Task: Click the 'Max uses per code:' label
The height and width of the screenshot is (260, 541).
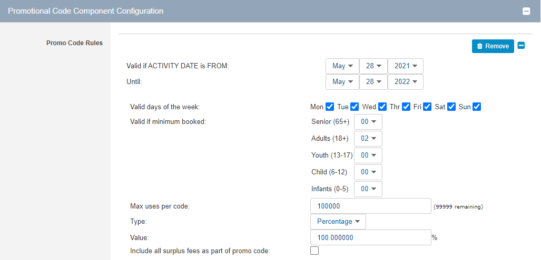Action: tap(161, 206)
